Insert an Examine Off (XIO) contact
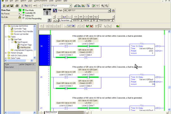This screenshot has width=171, height=114. [81, 17]
